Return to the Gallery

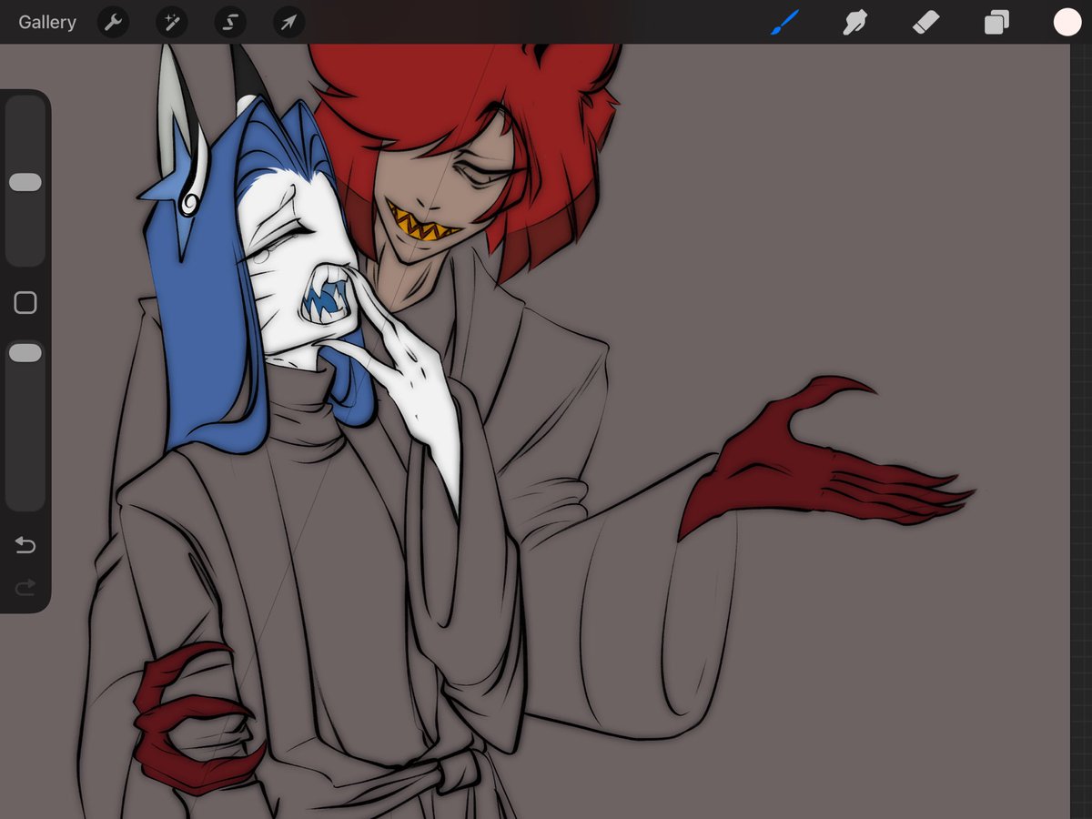(46, 22)
